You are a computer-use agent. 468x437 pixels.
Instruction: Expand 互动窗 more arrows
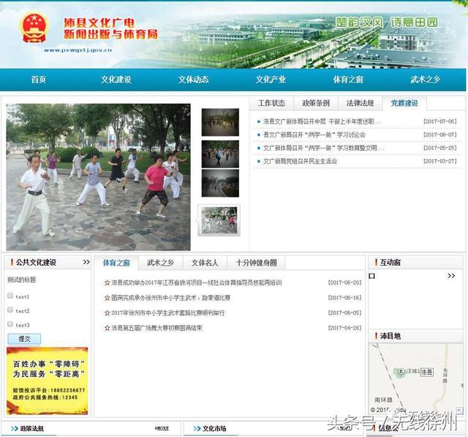tap(451, 276)
